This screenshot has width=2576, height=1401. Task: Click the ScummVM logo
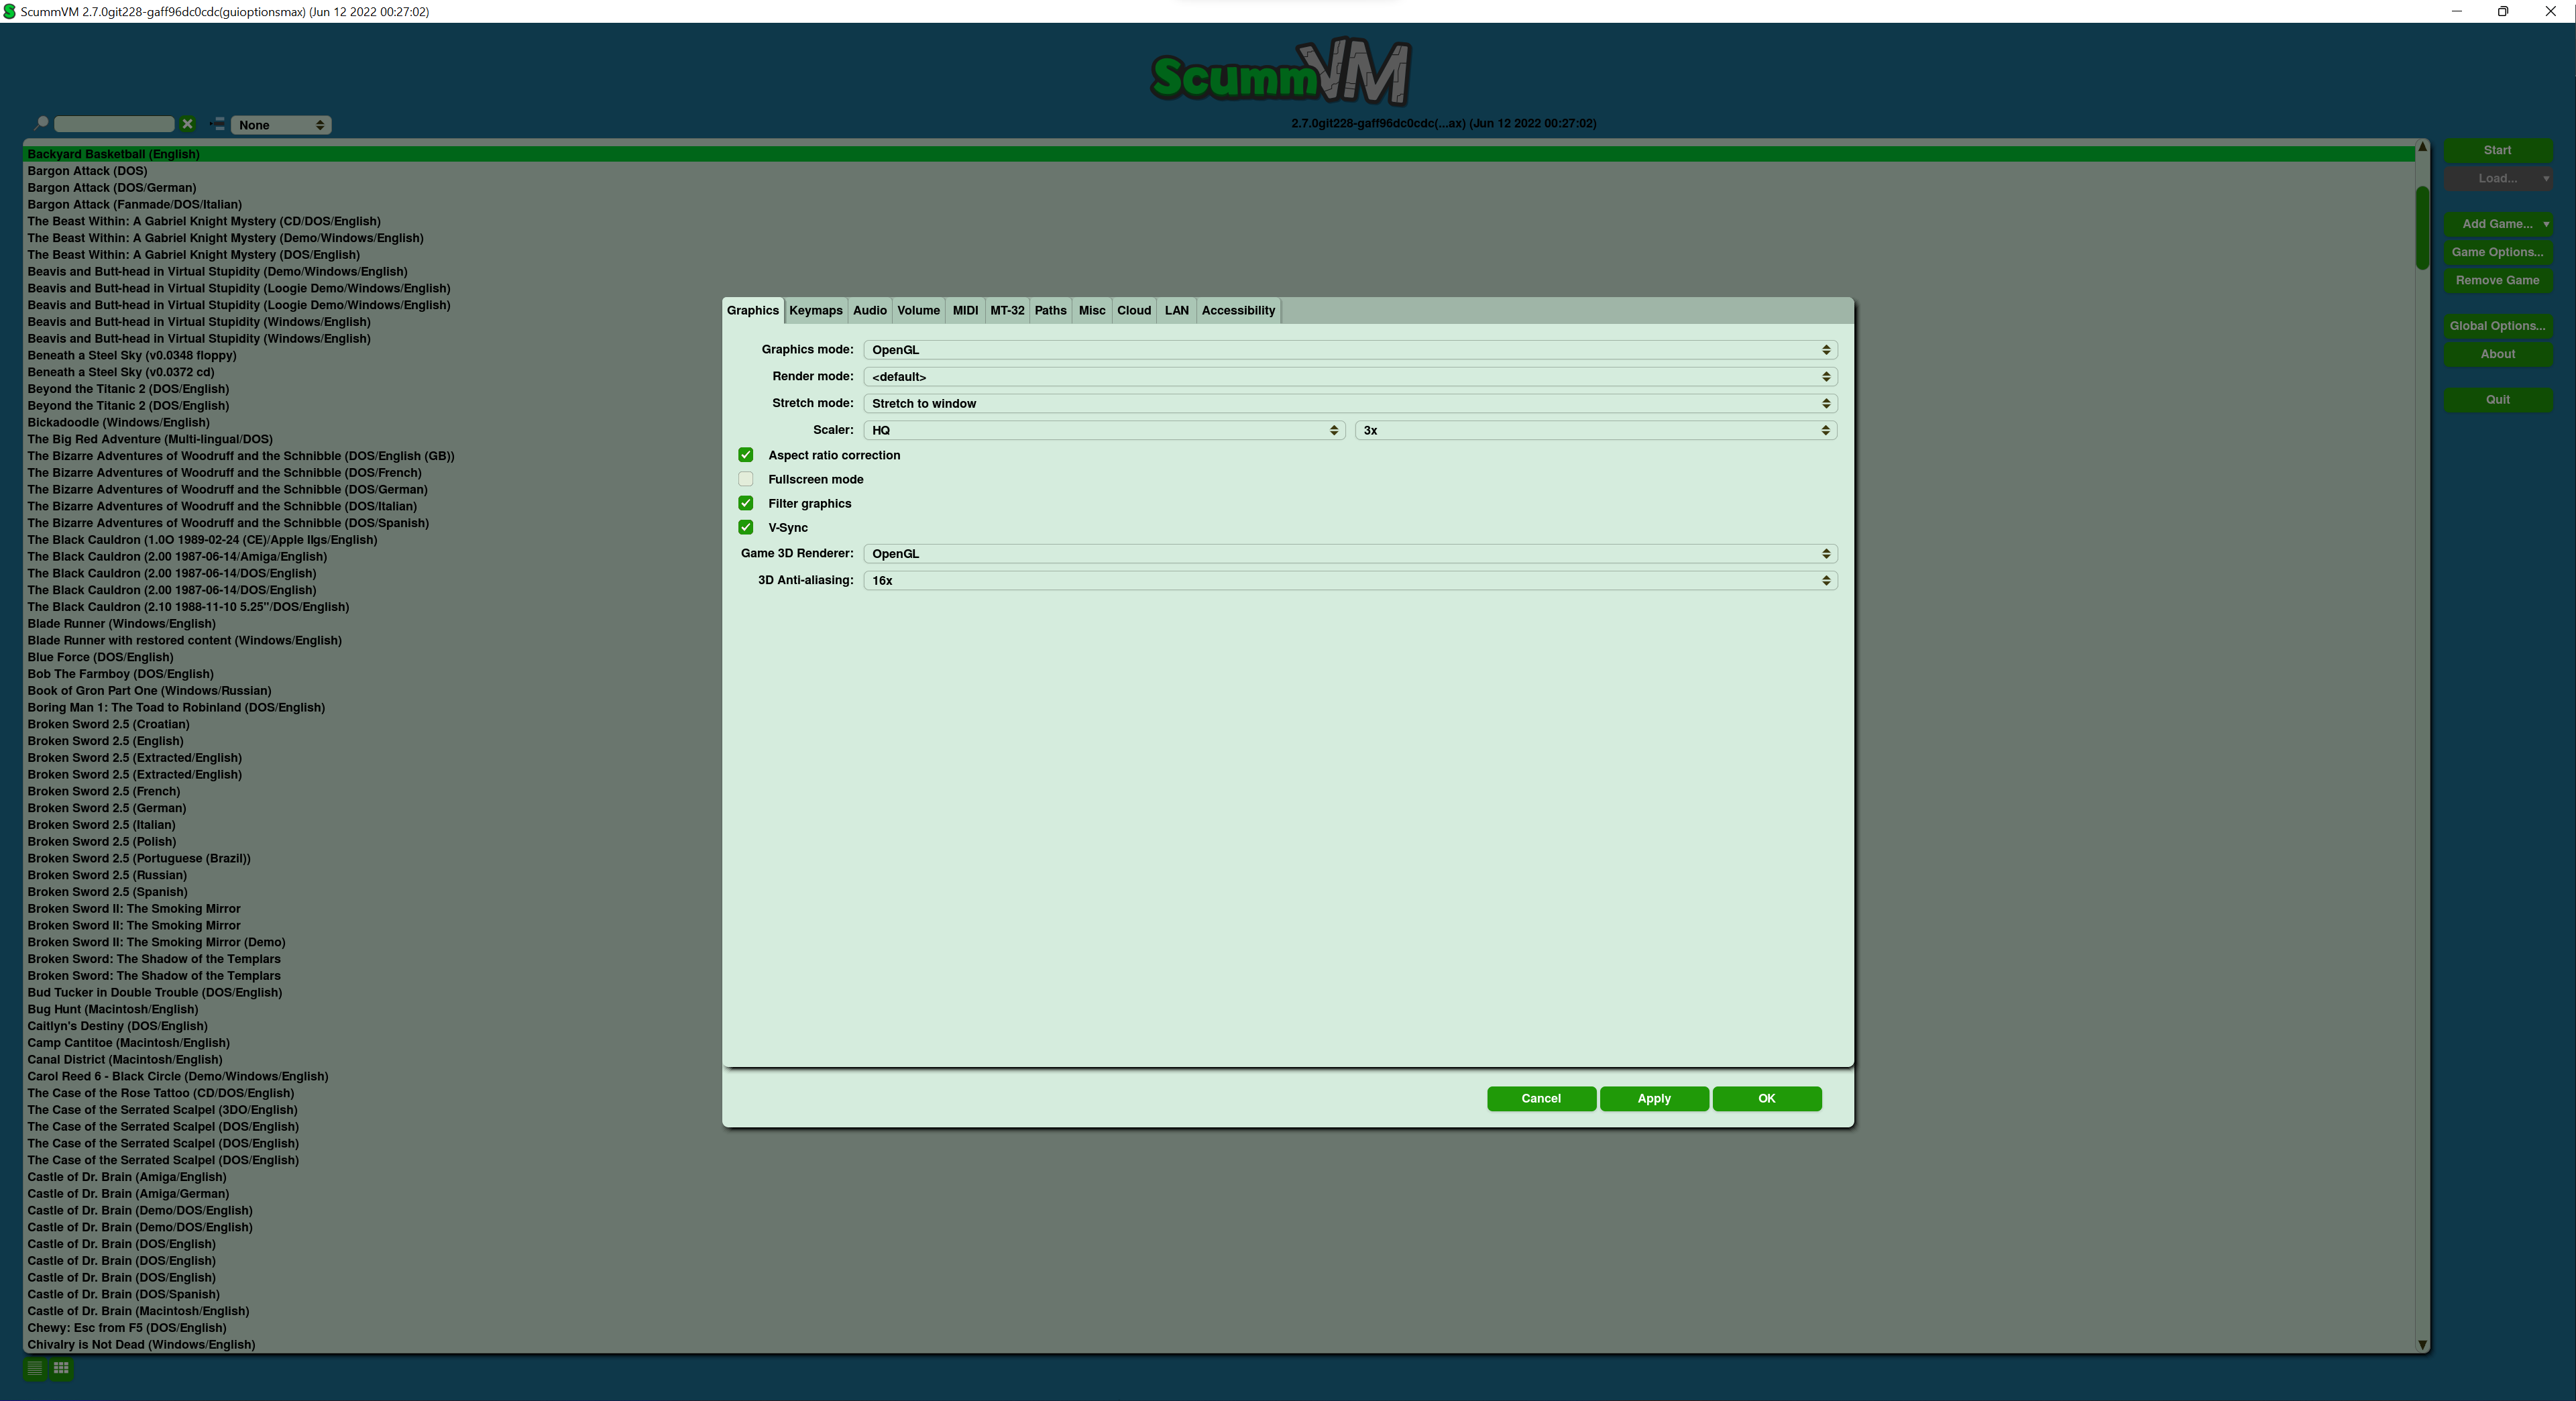click(x=1281, y=73)
